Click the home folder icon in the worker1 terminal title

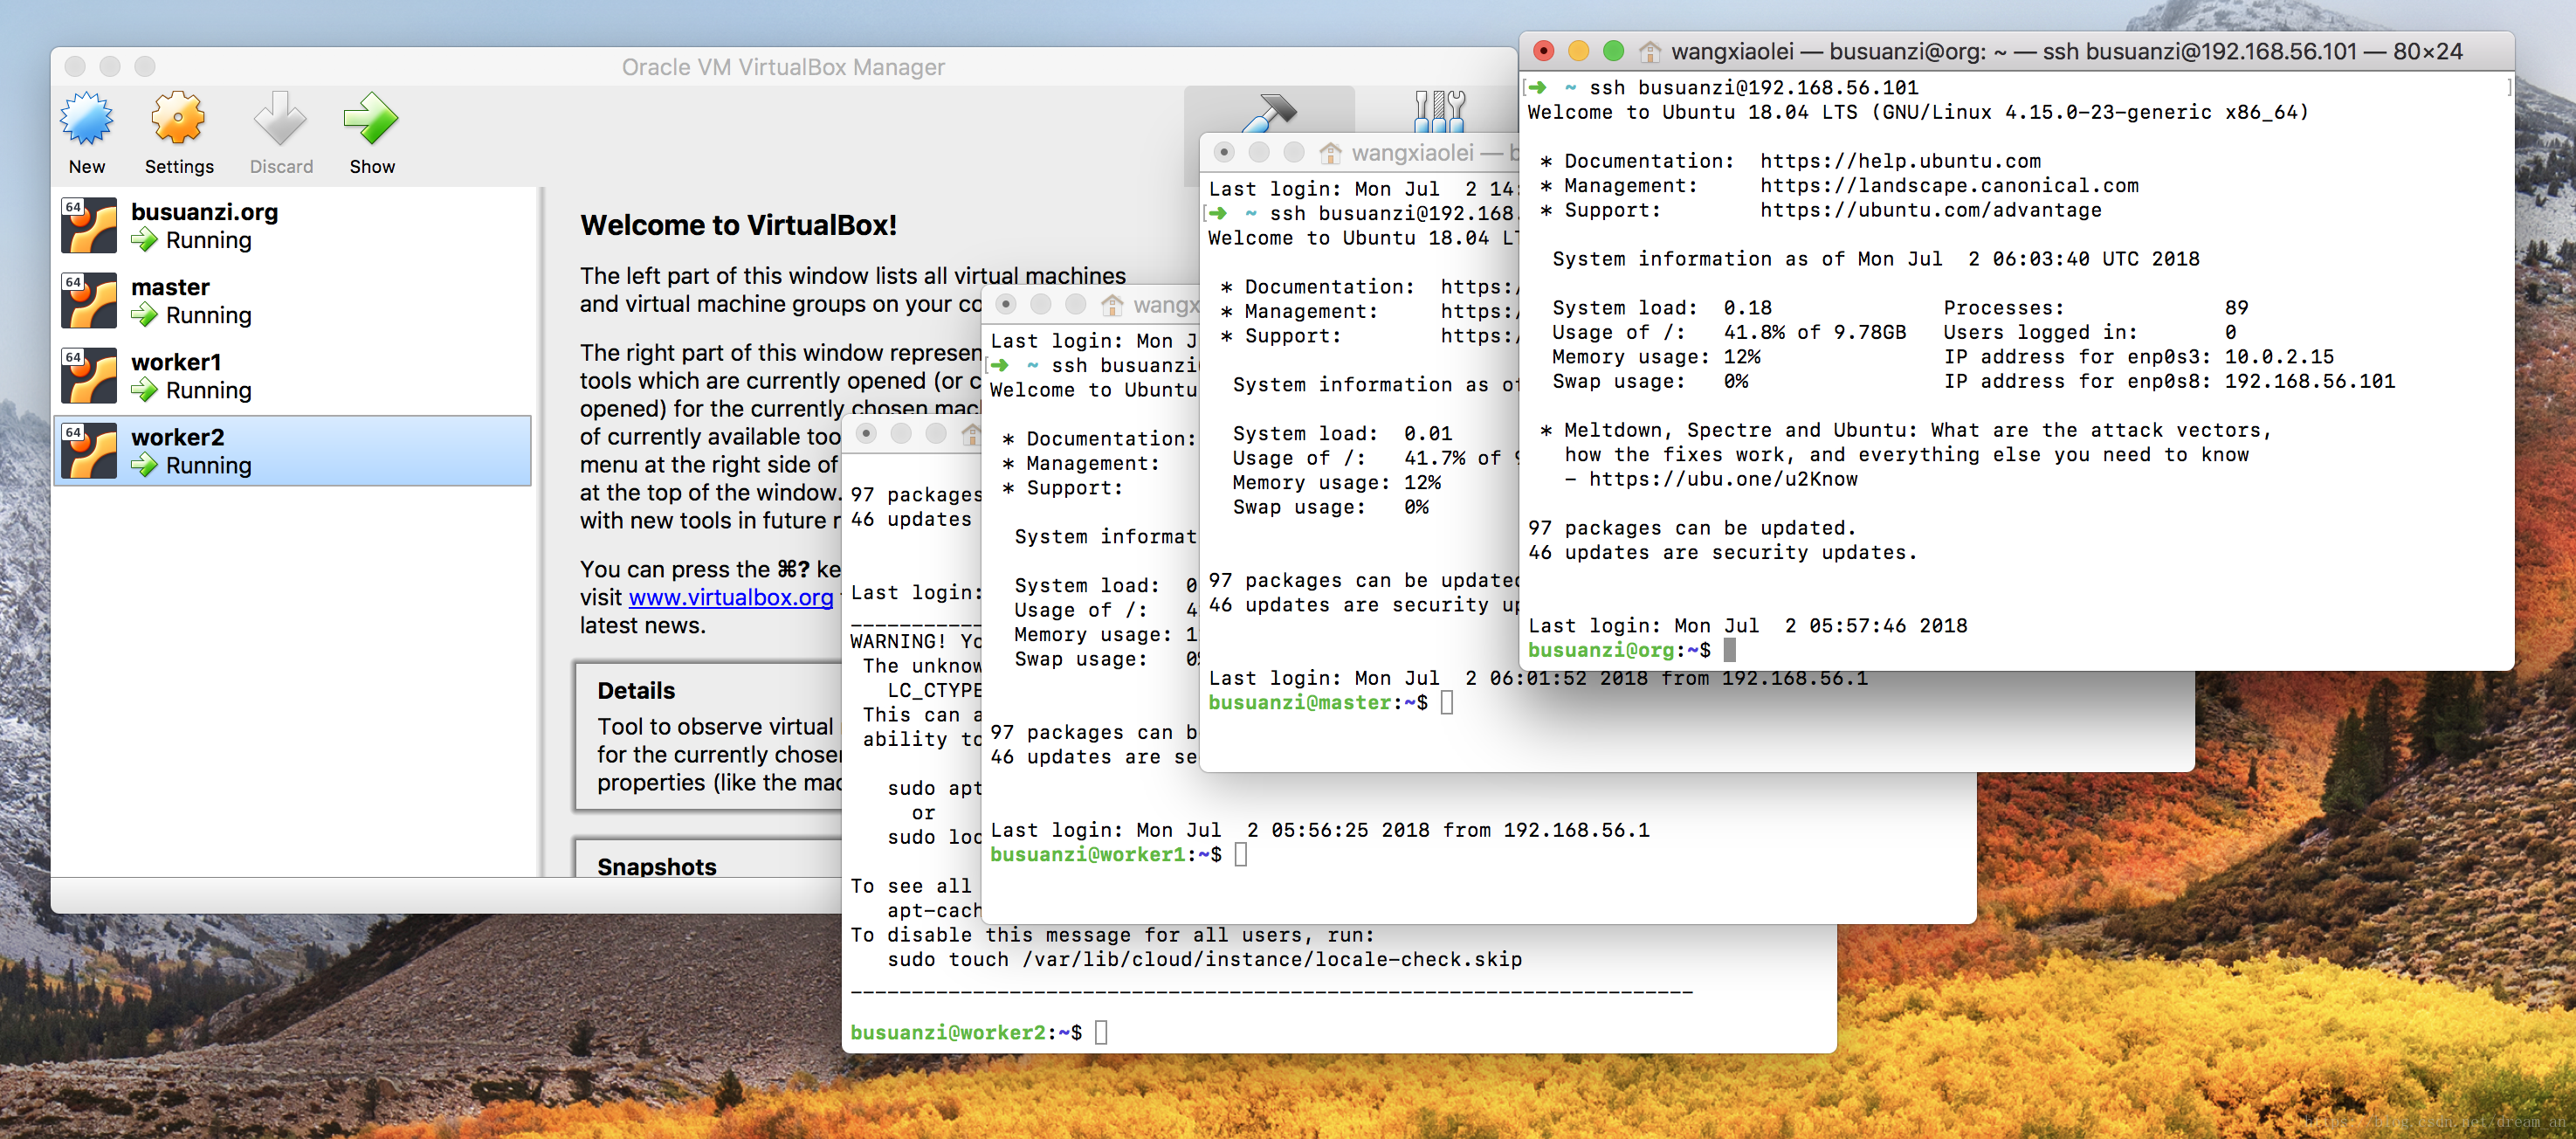click(1112, 305)
